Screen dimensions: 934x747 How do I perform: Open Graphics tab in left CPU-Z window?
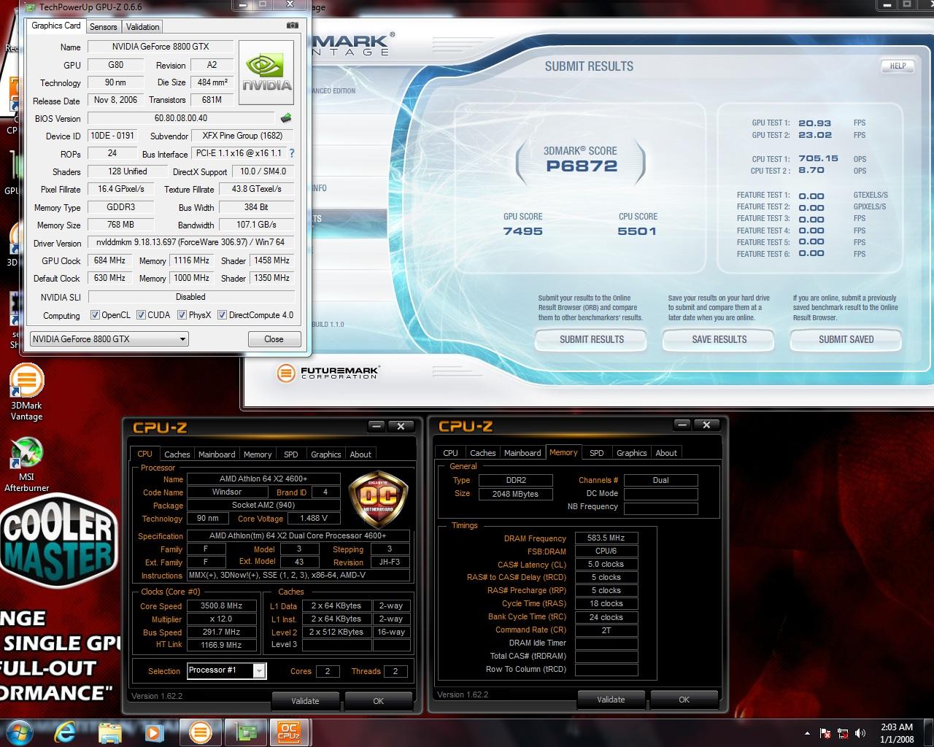point(325,454)
